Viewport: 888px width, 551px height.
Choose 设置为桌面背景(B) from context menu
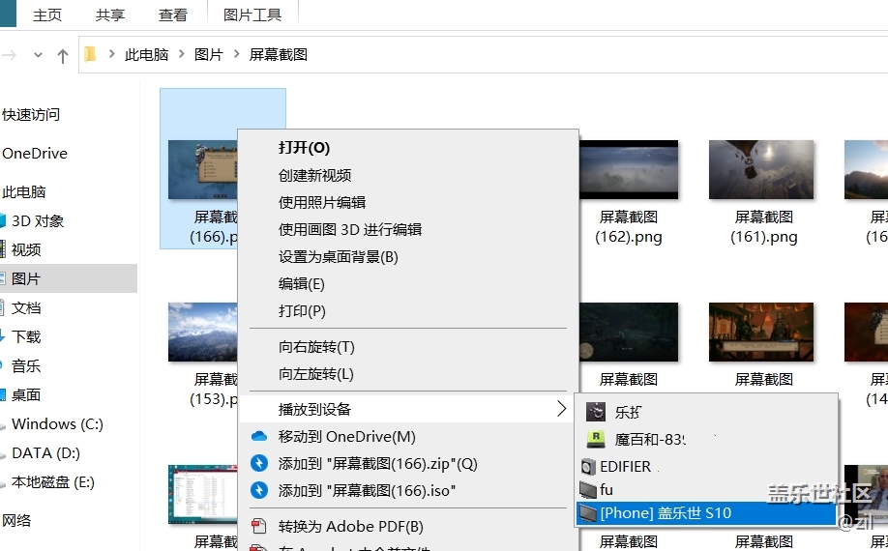339,257
